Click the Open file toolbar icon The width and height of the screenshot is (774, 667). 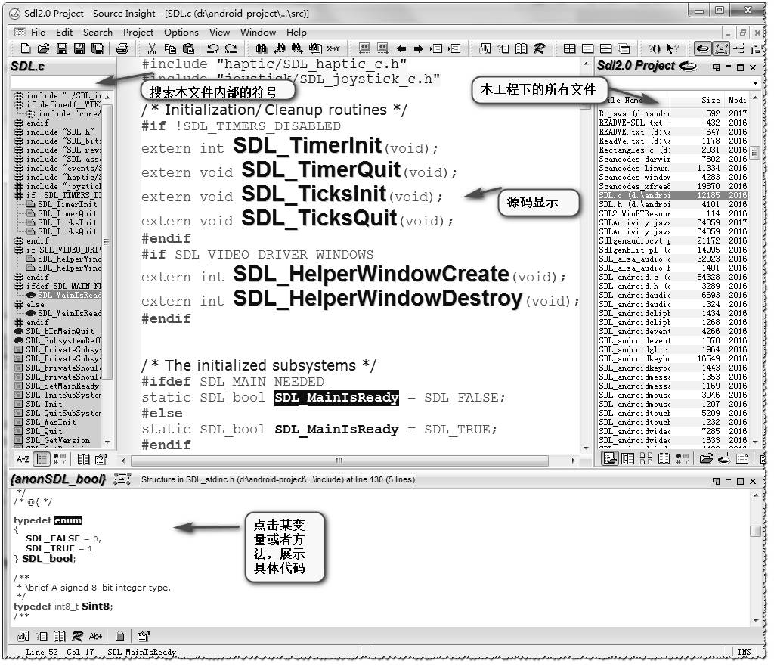tap(43, 48)
